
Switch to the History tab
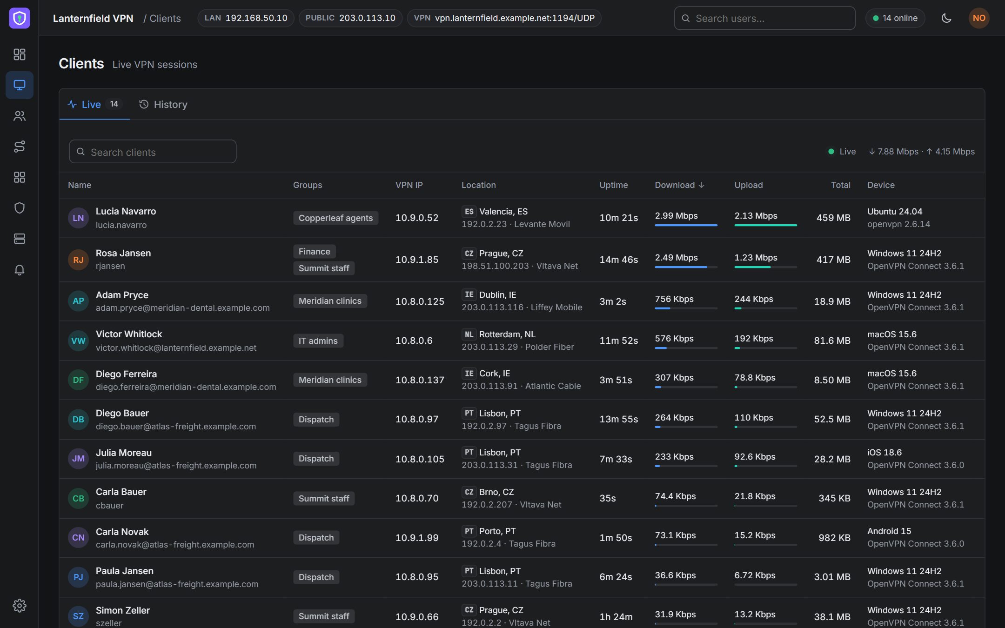tap(163, 104)
